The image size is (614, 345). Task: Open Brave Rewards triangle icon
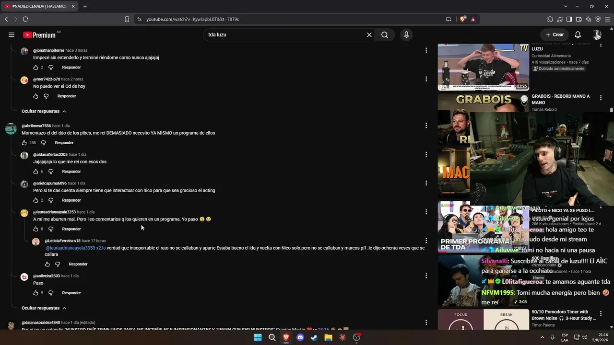coord(473,19)
